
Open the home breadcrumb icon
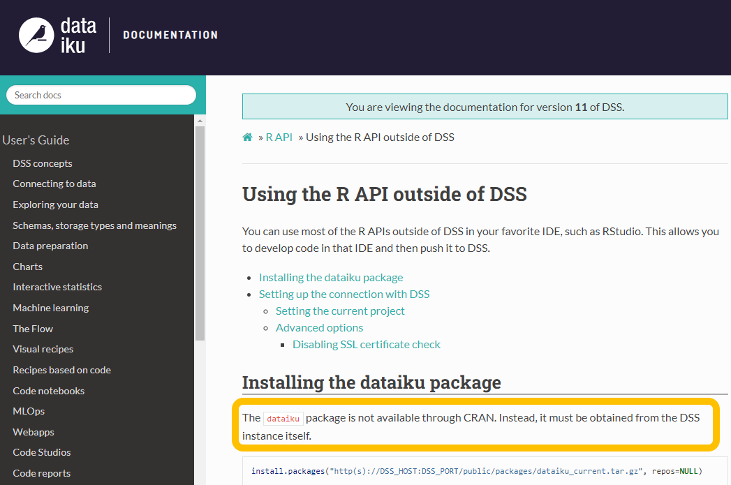click(247, 137)
